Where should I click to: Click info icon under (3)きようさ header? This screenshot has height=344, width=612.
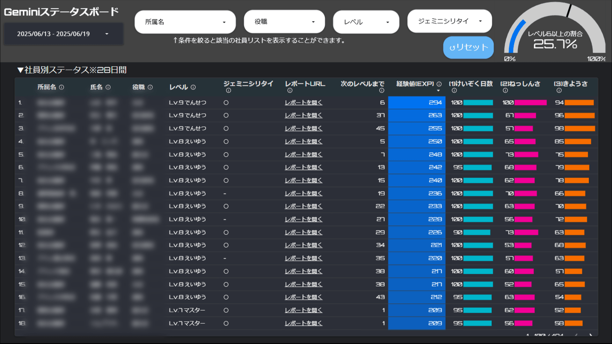tap(559, 91)
